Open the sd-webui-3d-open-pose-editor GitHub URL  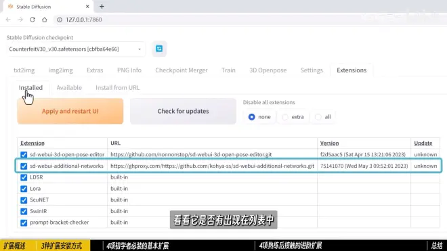tap(191, 154)
